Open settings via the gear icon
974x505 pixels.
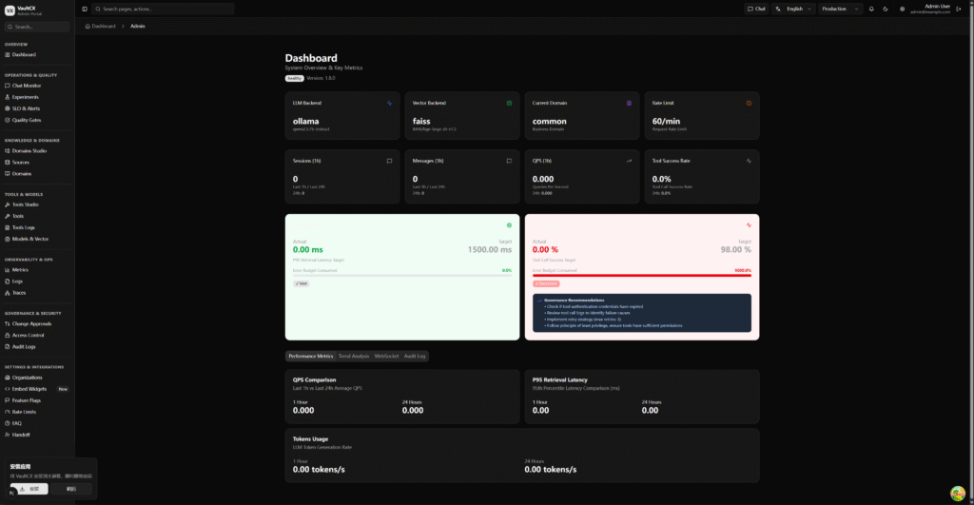(x=902, y=9)
